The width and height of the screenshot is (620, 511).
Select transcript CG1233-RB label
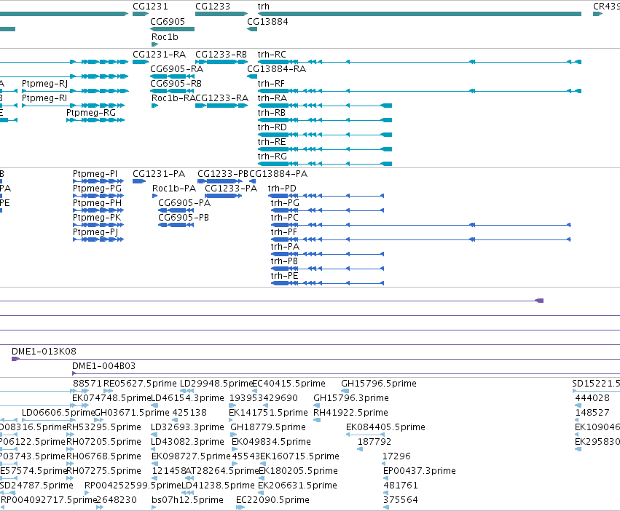(221, 54)
